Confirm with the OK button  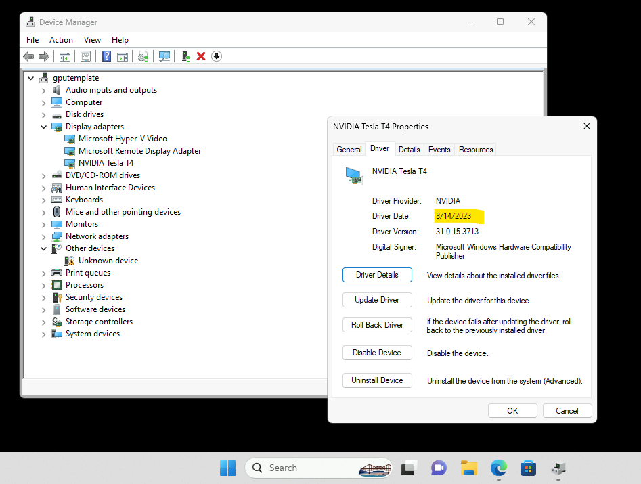pos(512,410)
